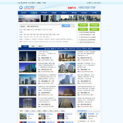The image size is (123, 123).
Task: Click the red badge on the third bottom listing
Action: (x=58, y=114)
